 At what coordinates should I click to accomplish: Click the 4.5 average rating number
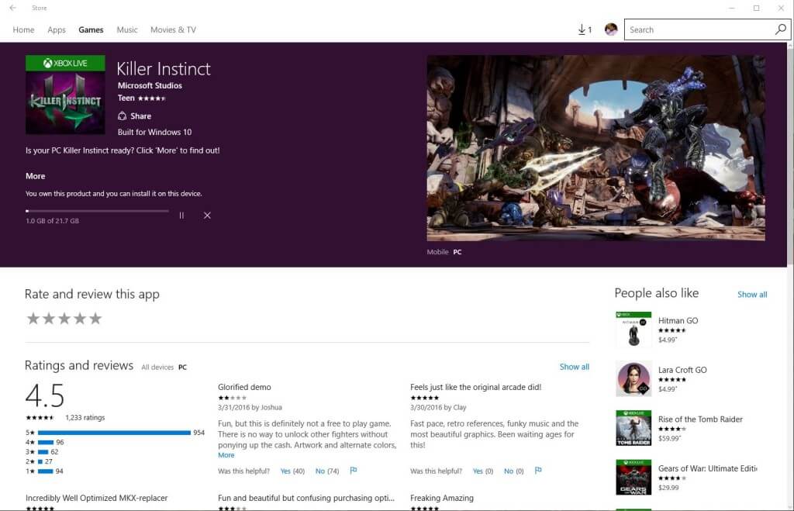point(45,395)
